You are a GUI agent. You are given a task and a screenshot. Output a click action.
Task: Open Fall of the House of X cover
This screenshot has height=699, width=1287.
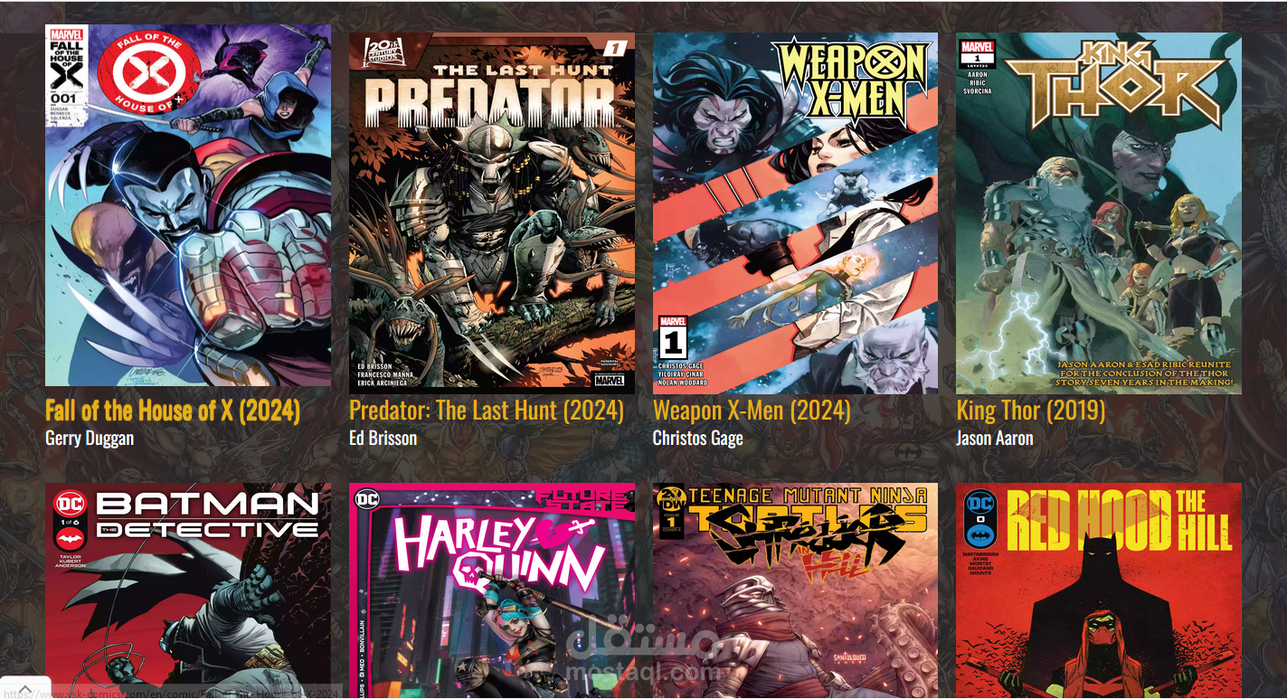pos(188,205)
